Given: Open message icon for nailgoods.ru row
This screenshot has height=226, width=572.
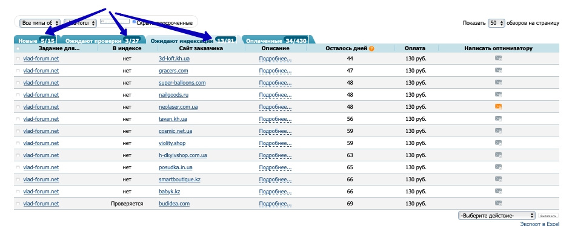Looking at the screenshot, I should coord(498,95).
